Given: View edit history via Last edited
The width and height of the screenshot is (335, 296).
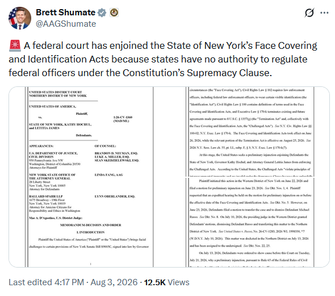Looking at the screenshot, I should point(46,282).
